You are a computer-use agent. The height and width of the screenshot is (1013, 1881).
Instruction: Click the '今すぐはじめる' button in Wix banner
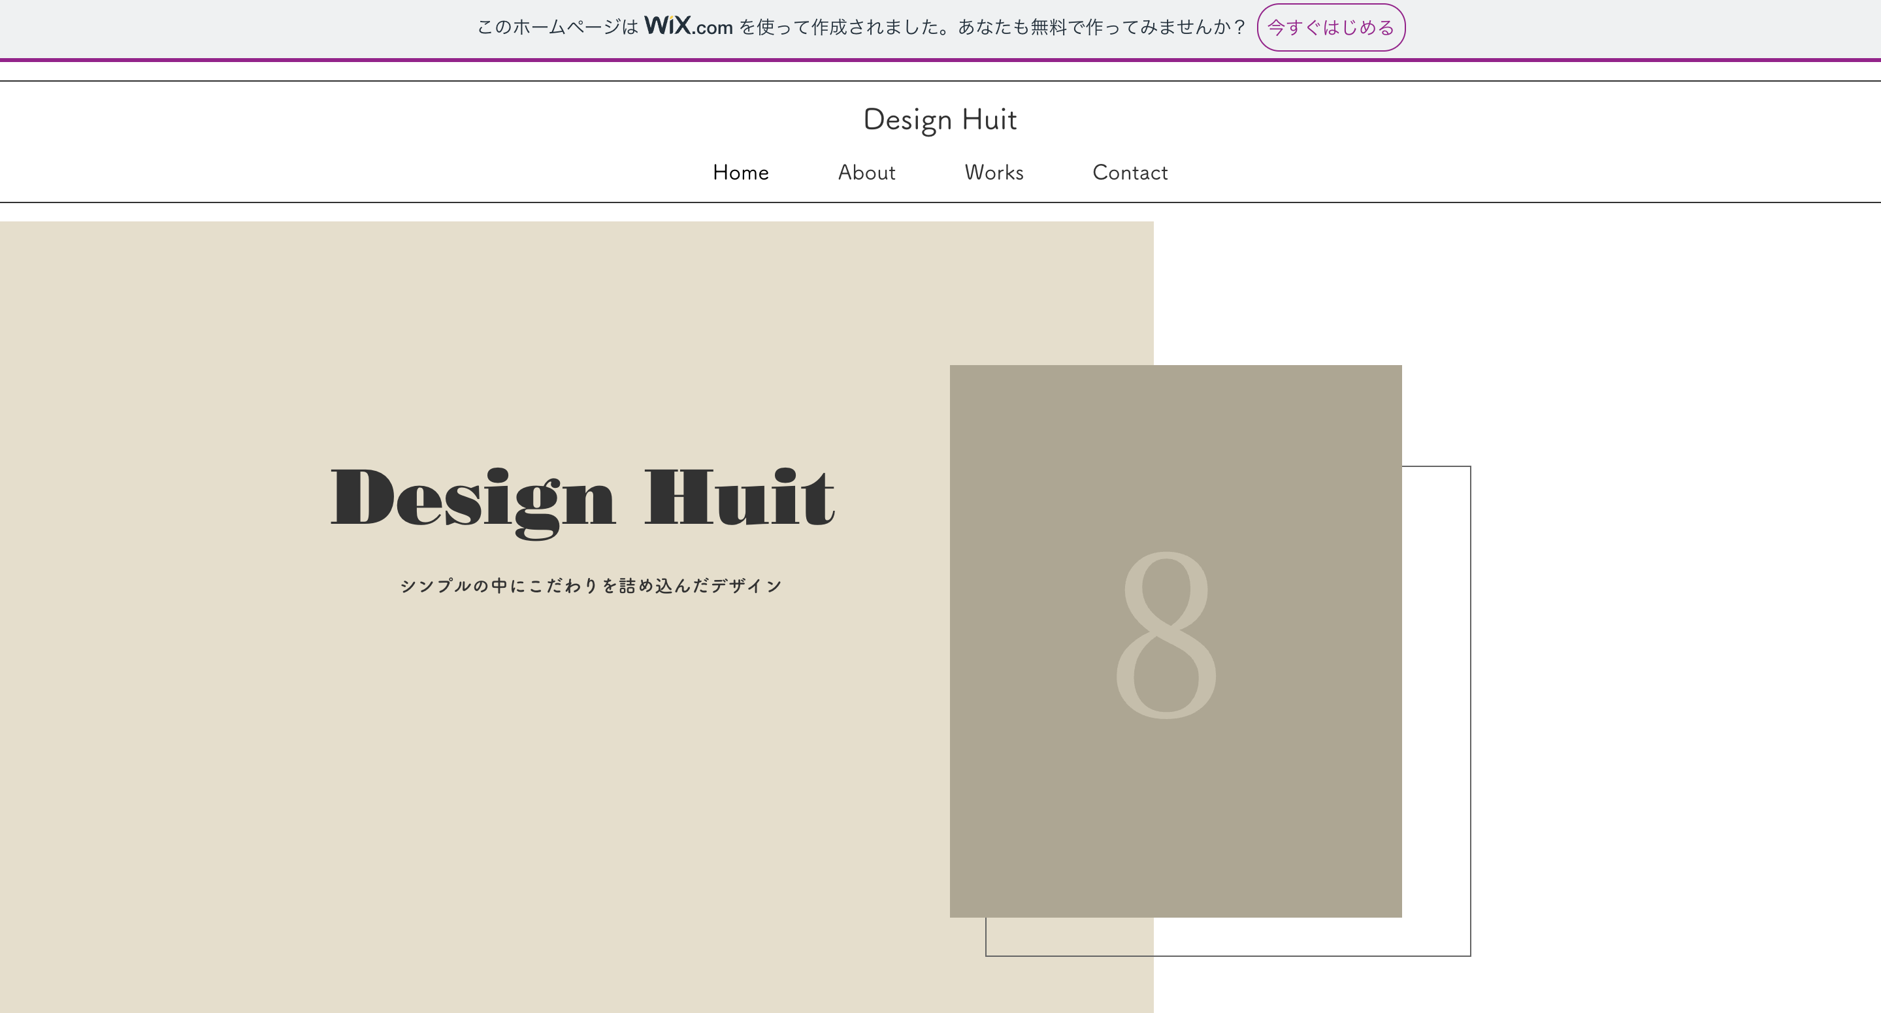pyautogui.click(x=1330, y=27)
